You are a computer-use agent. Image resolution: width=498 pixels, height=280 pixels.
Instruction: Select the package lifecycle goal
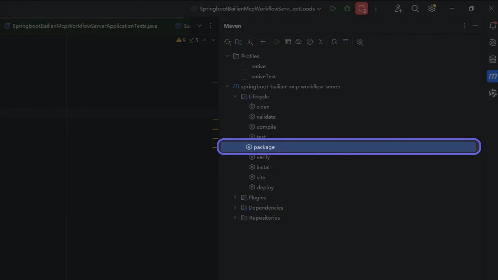[349, 147]
